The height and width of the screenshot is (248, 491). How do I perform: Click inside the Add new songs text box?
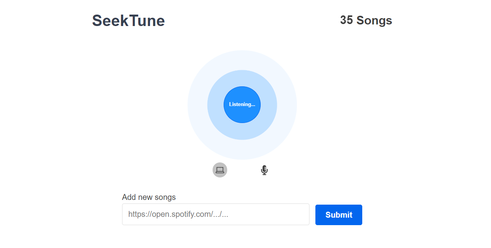(216, 214)
